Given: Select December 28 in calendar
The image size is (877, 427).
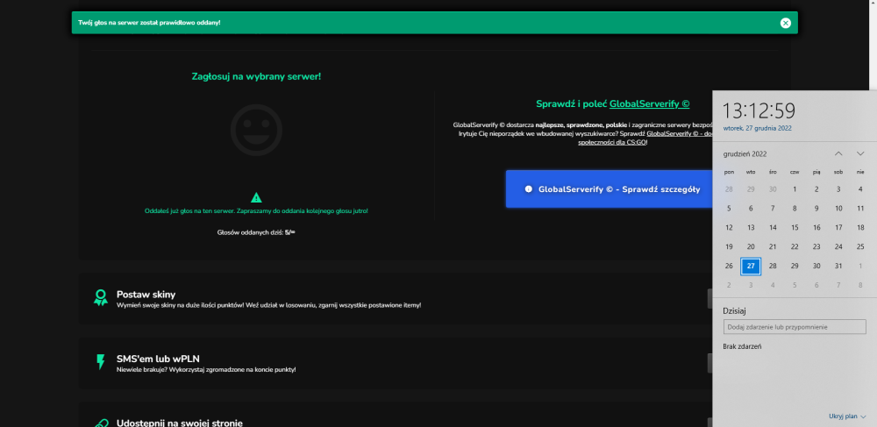Looking at the screenshot, I should (x=773, y=266).
